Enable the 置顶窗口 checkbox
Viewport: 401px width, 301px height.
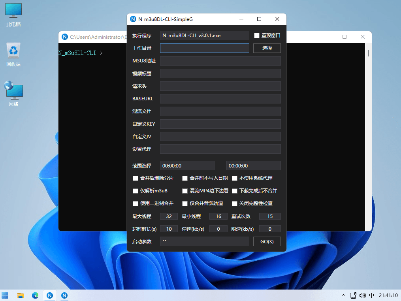pos(257,36)
